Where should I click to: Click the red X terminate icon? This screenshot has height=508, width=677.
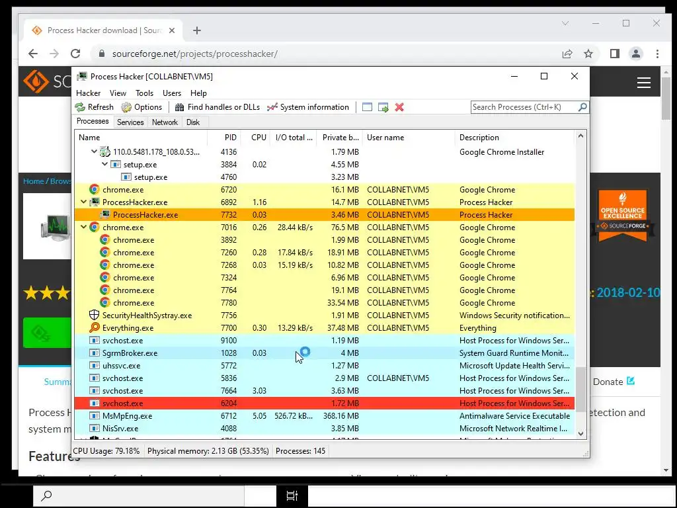[x=399, y=107]
